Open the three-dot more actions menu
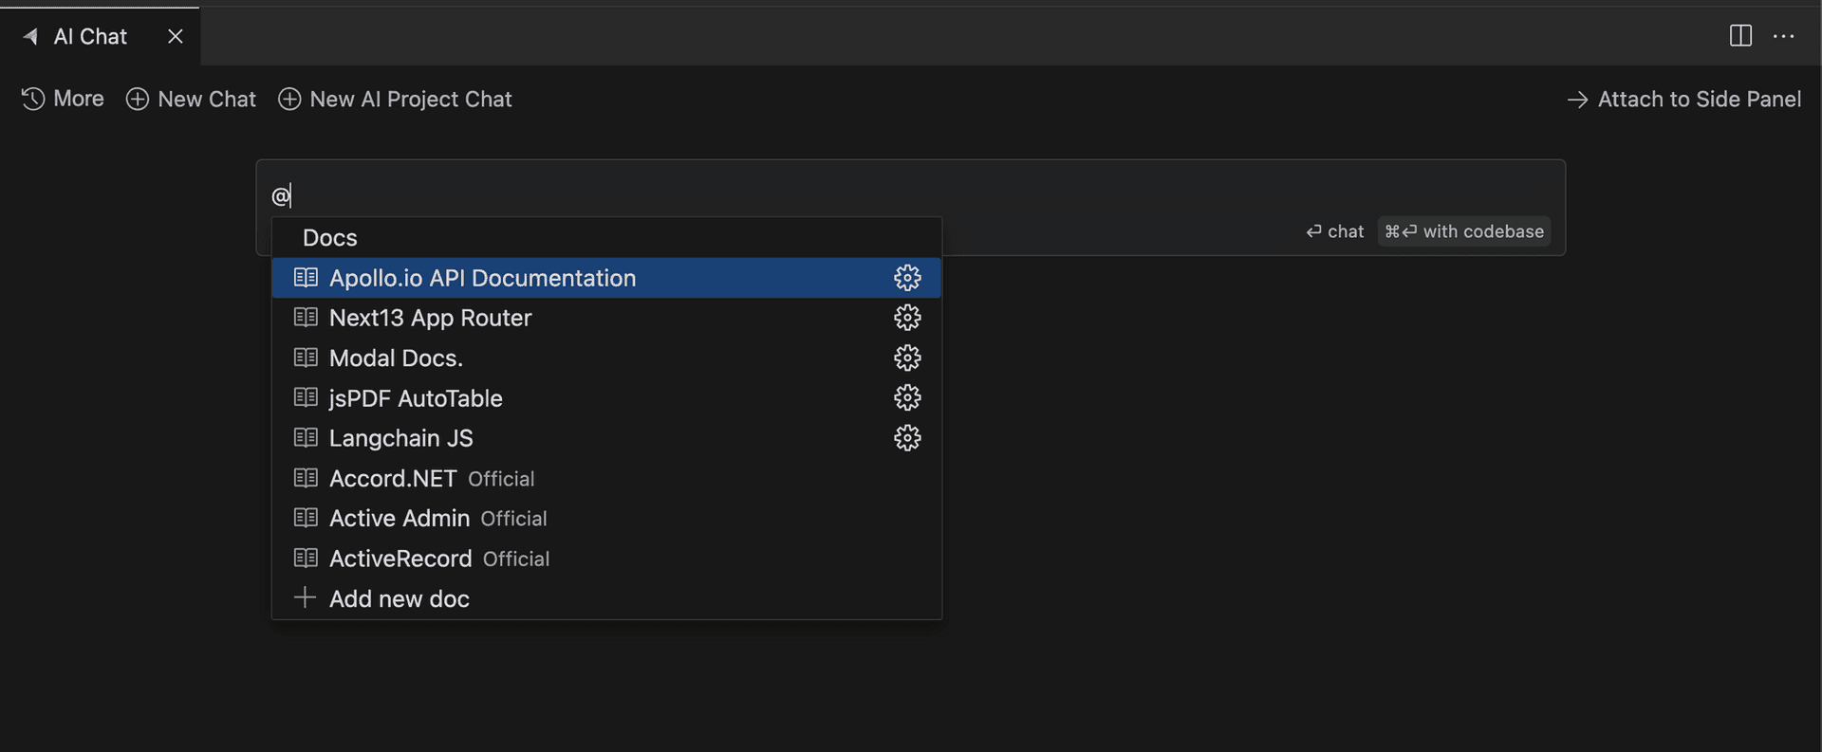The height and width of the screenshot is (752, 1822). click(1783, 36)
